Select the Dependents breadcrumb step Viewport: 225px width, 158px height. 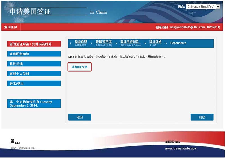pos(178,43)
